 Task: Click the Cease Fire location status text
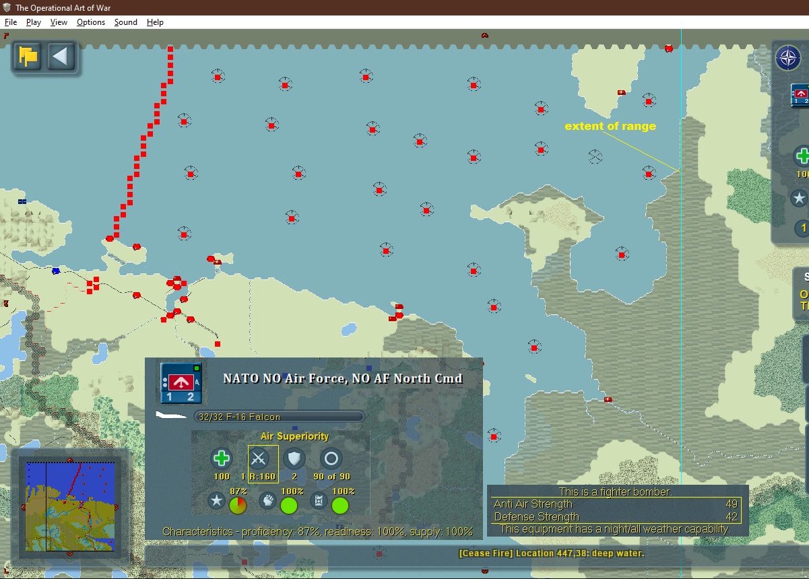(x=551, y=553)
